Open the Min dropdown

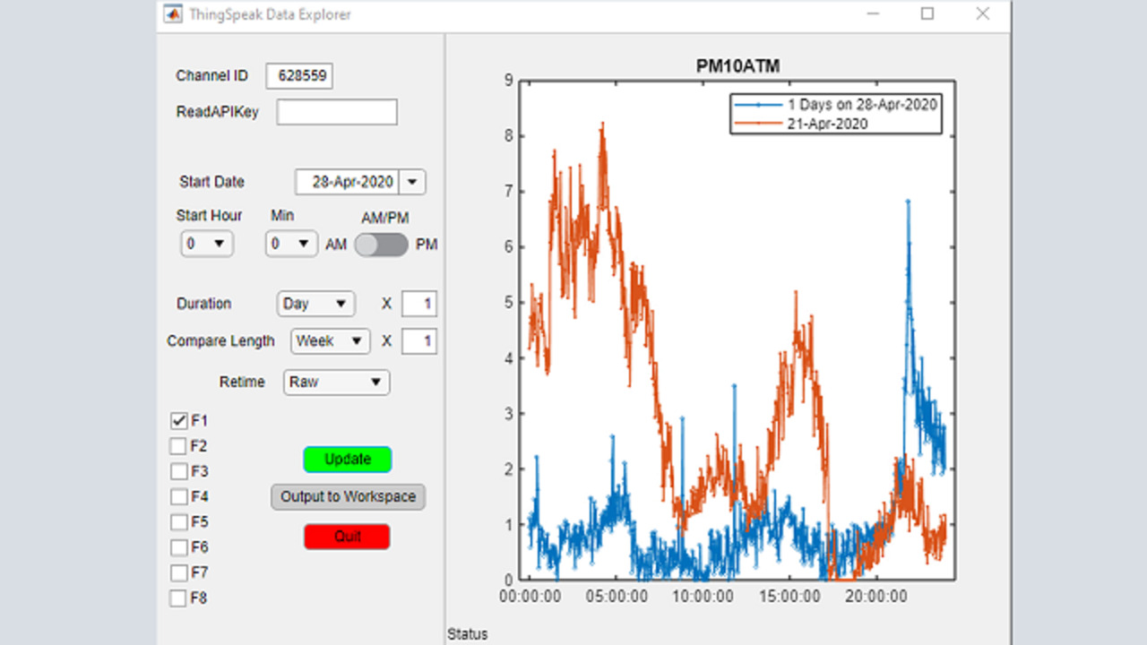[x=291, y=244]
